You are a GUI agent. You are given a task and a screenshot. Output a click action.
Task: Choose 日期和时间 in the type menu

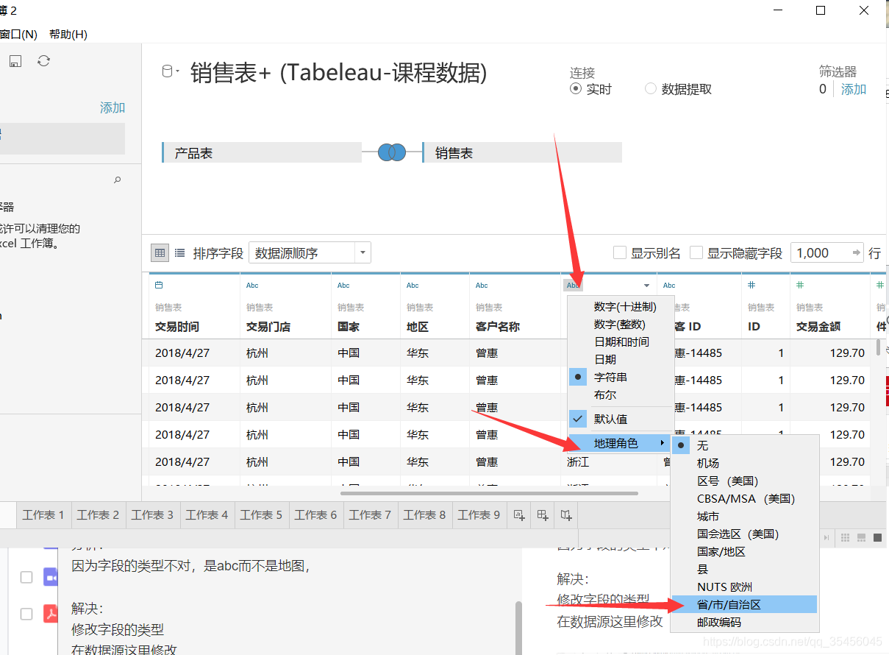[x=621, y=341]
